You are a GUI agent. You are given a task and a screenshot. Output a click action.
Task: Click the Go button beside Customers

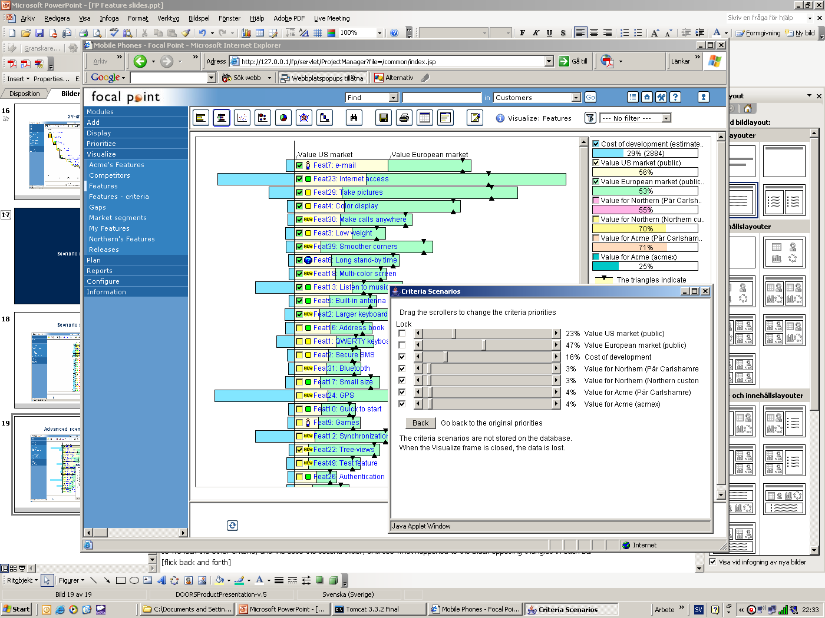coord(590,98)
